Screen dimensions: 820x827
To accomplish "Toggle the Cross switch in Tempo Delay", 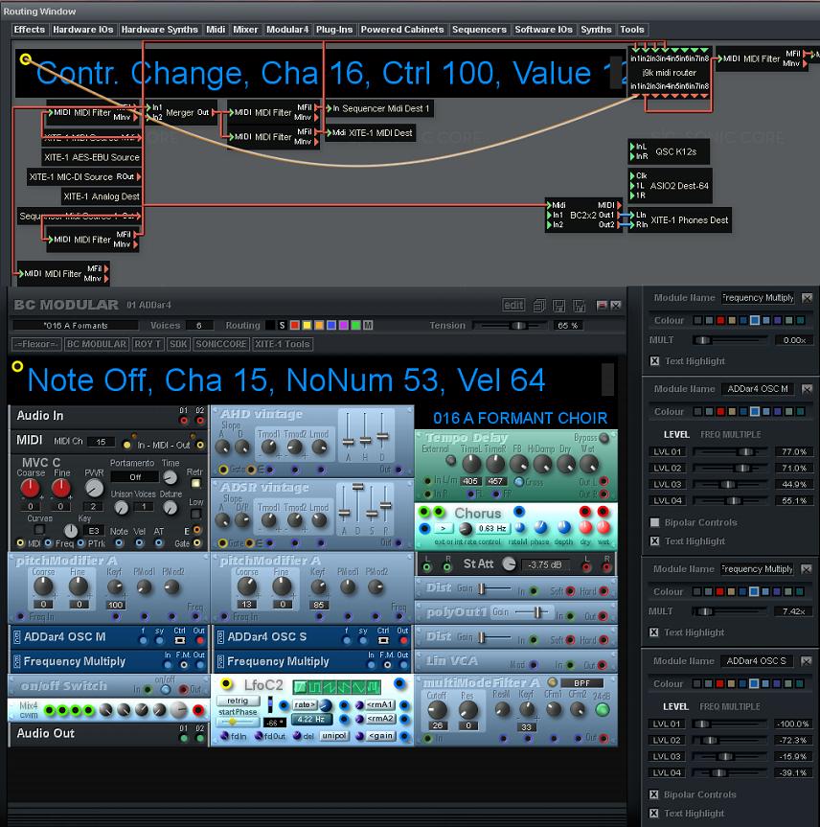I will (x=519, y=481).
